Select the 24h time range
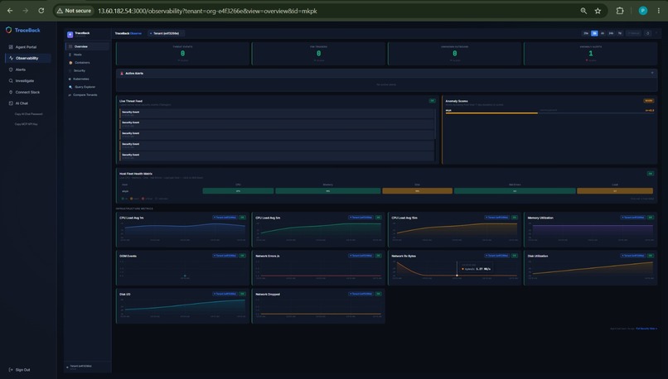The width and height of the screenshot is (668, 379). 611,33
